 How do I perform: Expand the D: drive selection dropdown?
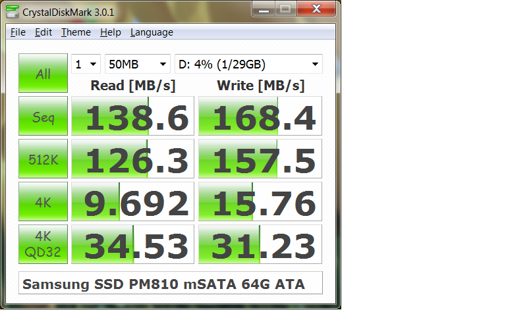point(248,64)
